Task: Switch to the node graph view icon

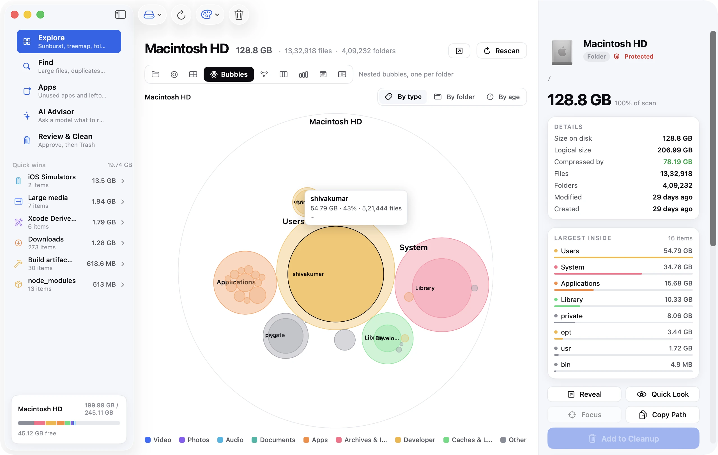Action: pos(264,74)
